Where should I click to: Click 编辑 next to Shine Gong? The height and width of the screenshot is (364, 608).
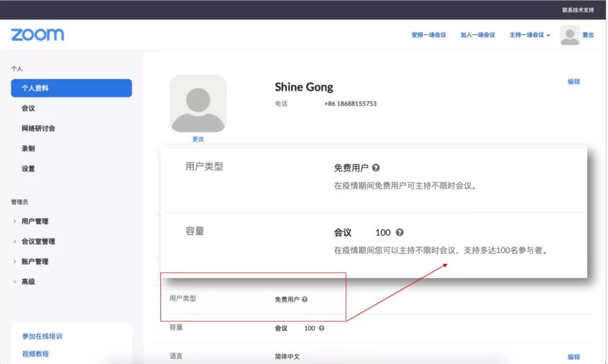tap(574, 82)
